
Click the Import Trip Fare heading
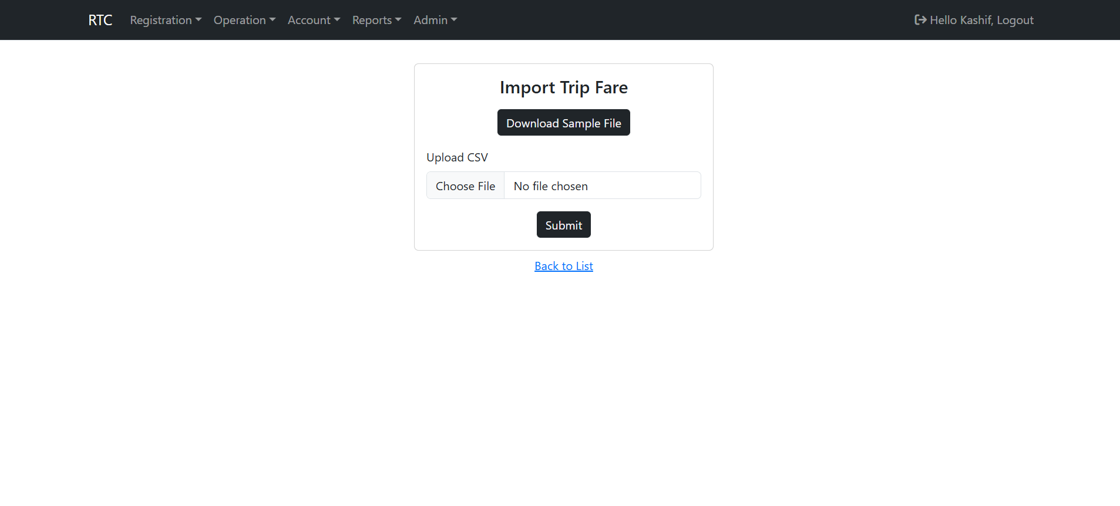click(563, 87)
